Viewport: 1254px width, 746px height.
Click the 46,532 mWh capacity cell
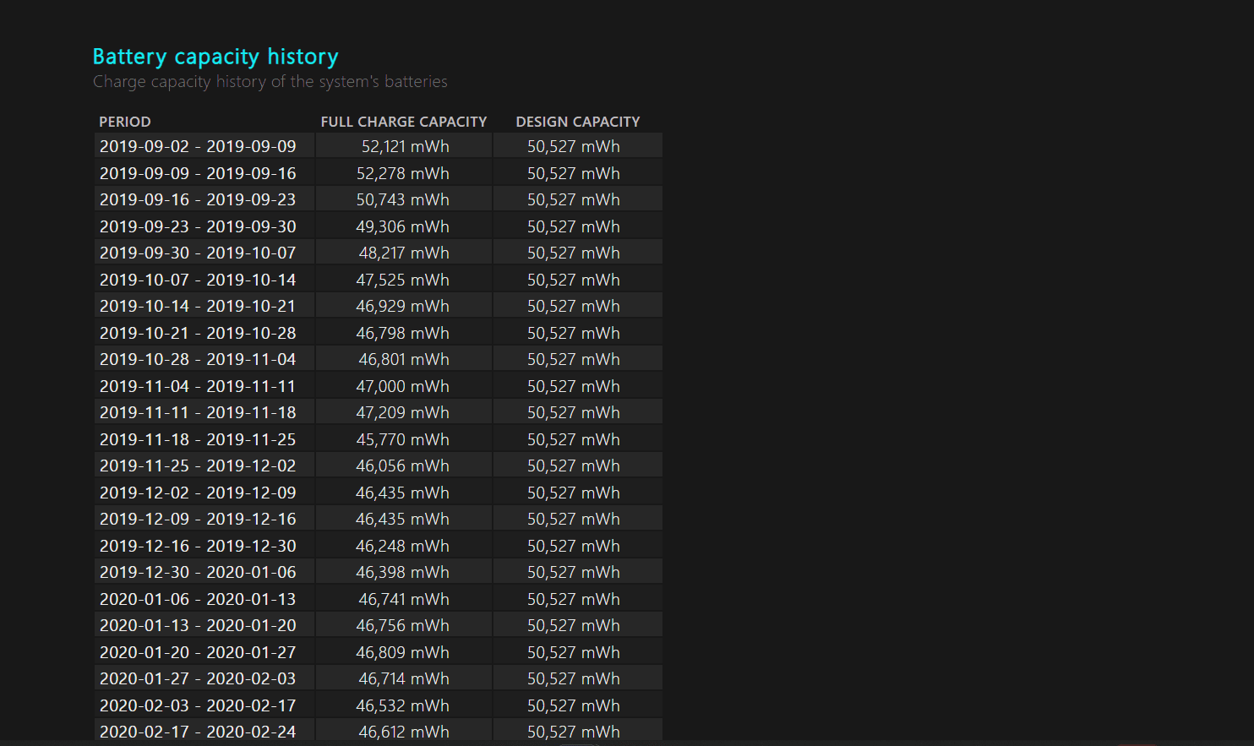(x=403, y=705)
